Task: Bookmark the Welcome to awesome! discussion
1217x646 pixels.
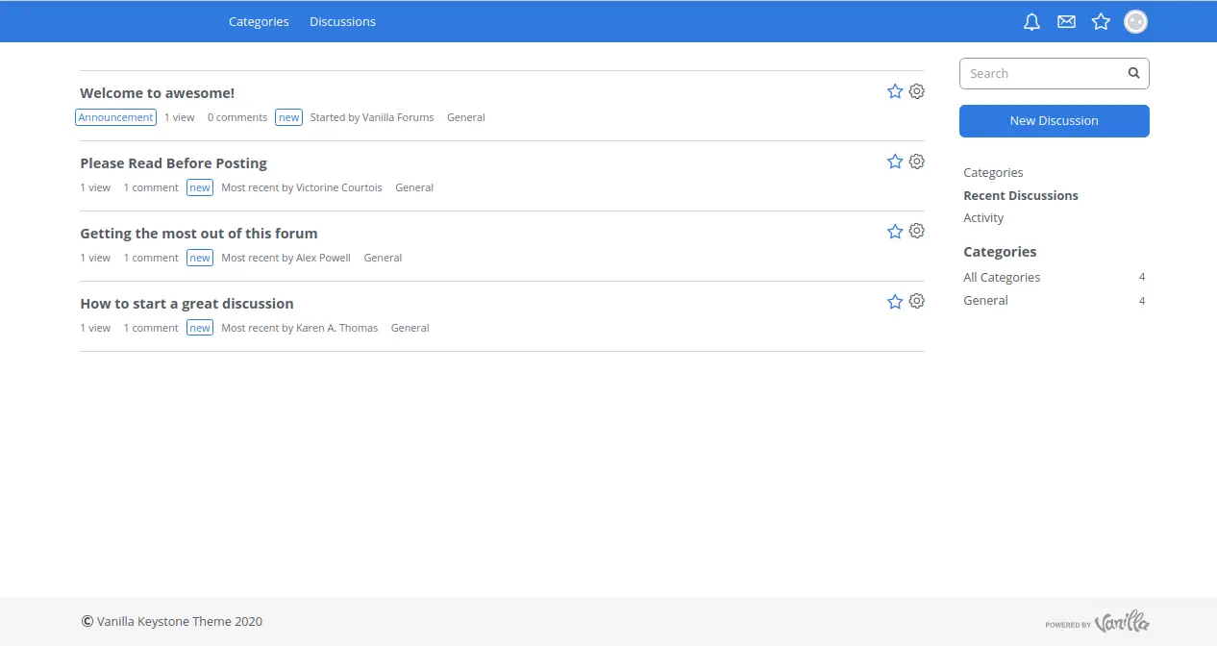Action: [895, 91]
